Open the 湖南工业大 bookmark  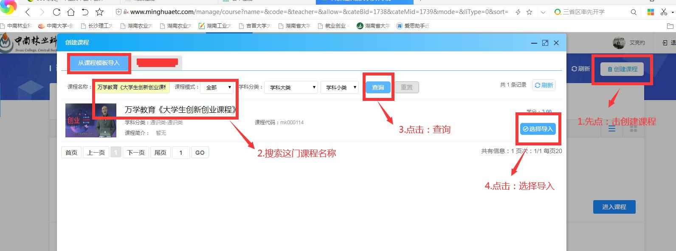215,26
